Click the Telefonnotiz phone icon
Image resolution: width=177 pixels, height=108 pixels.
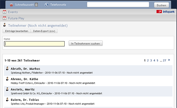[x=47, y=5]
